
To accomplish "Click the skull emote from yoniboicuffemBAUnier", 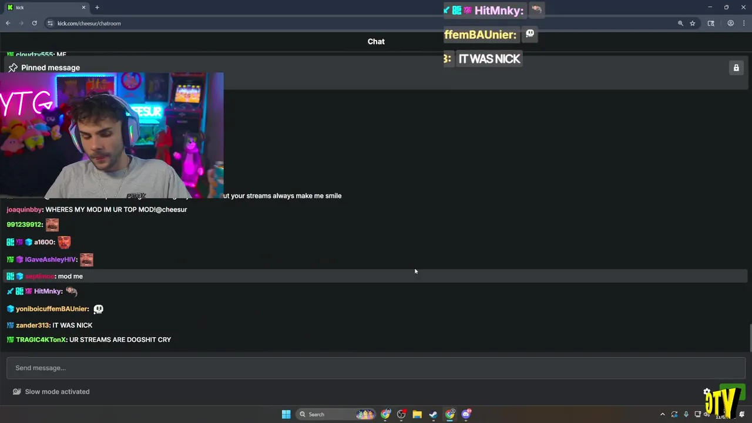I will (98, 309).
